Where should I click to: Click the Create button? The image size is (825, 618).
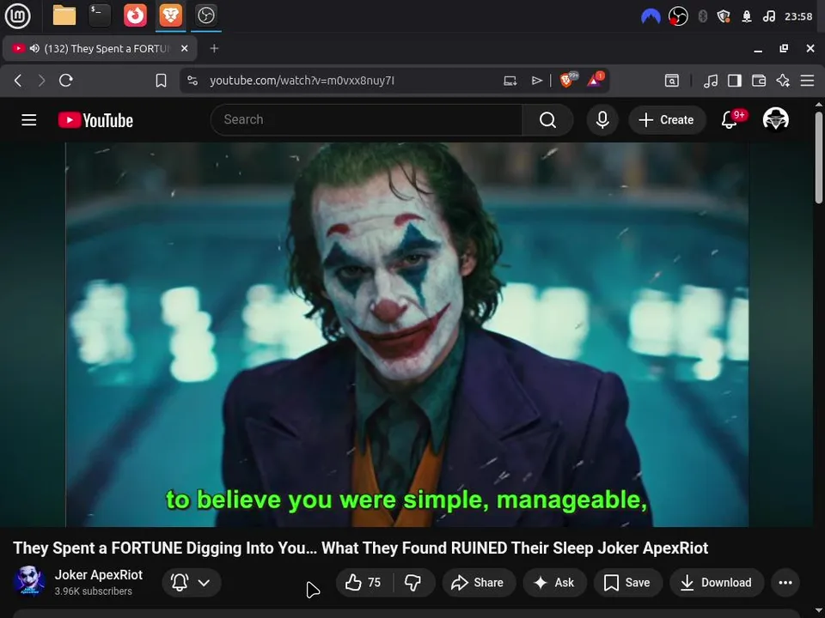[x=667, y=120]
